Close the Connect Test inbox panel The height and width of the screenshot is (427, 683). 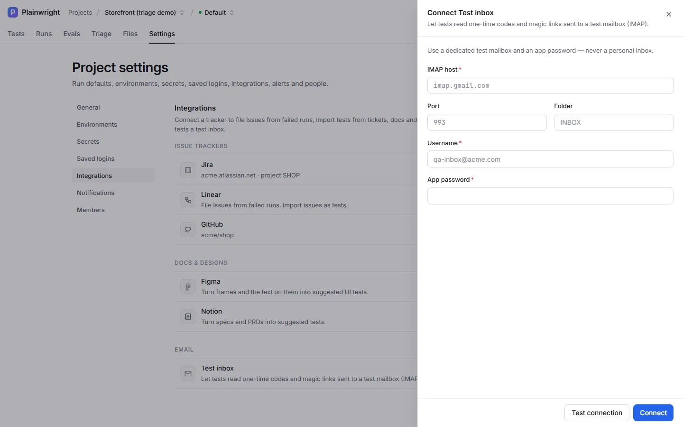coord(669,14)
